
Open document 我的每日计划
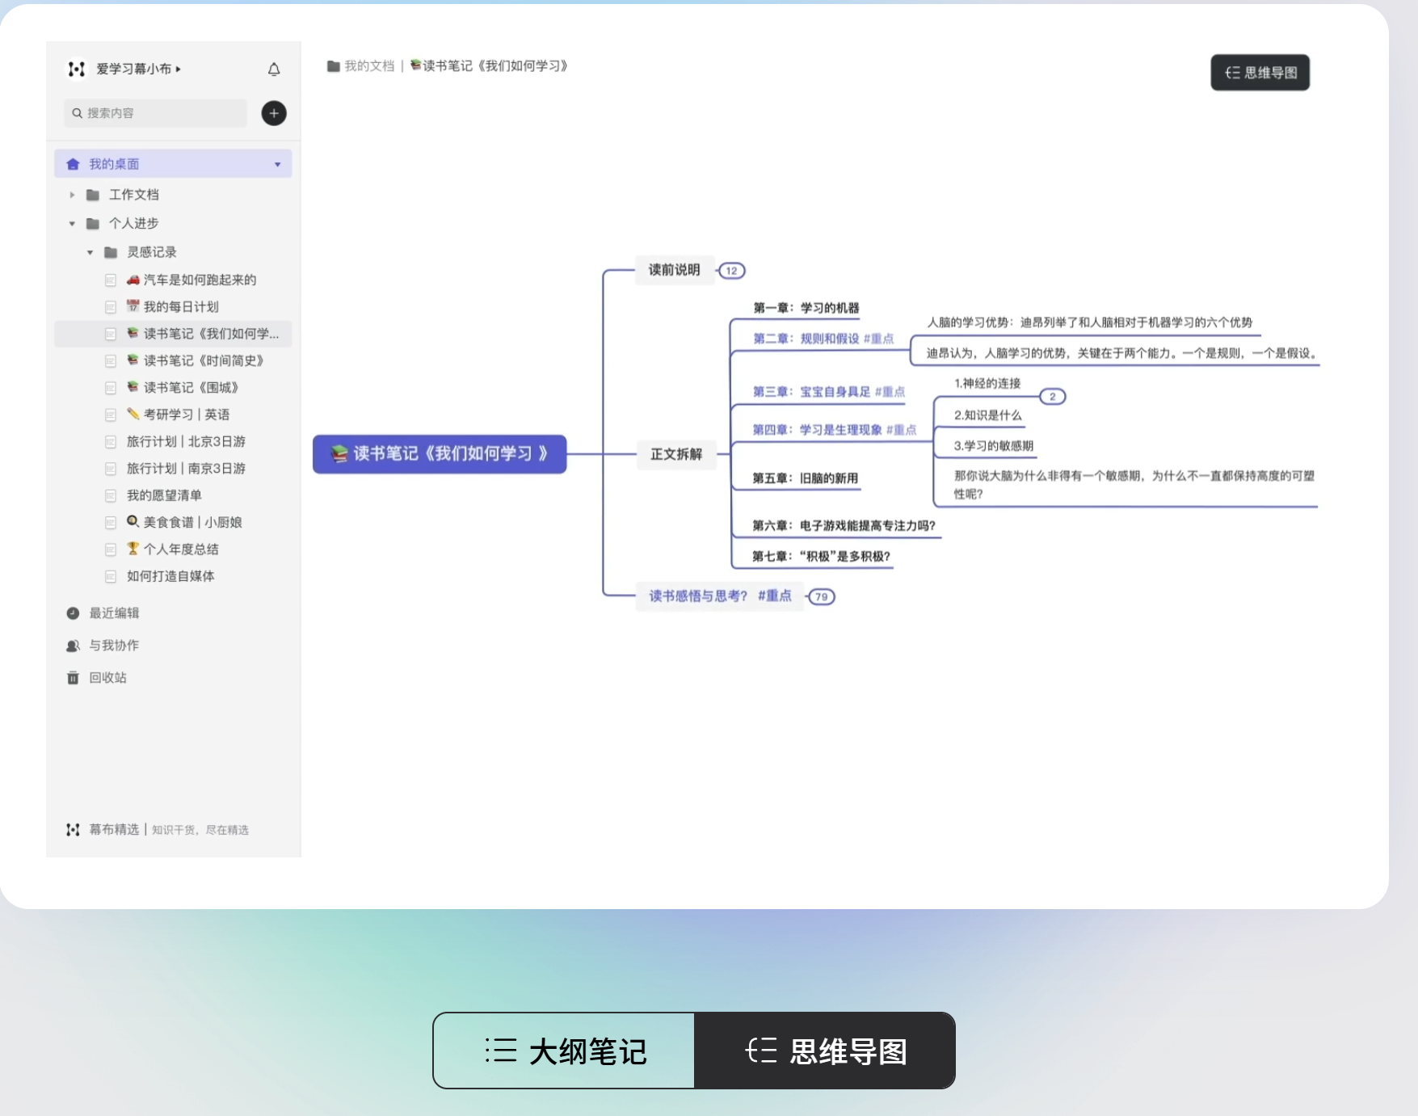tap(173, 307)
